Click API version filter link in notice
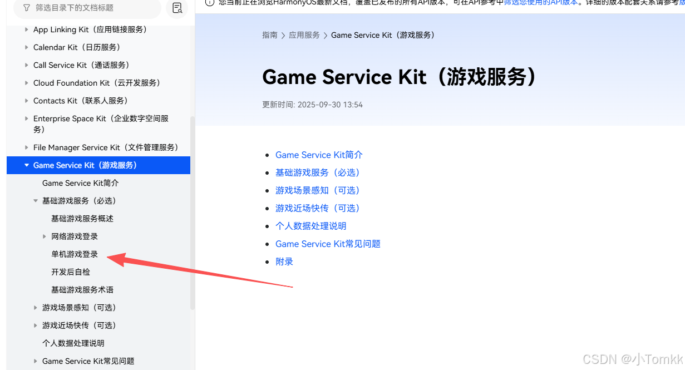Image resolution: width=685 pixels, height=370 pixels. click(541, 2)
